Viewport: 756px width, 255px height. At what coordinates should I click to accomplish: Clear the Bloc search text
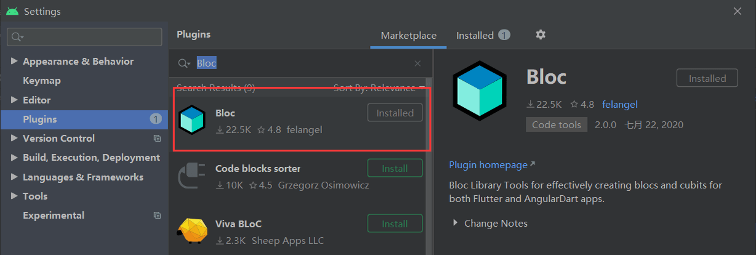417,63
